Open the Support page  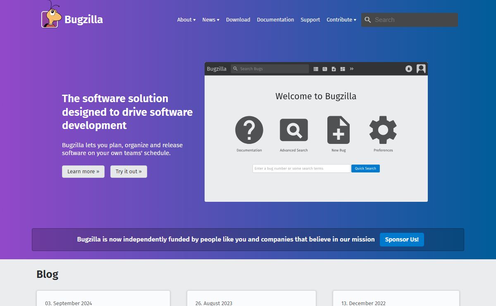[310, 20]
